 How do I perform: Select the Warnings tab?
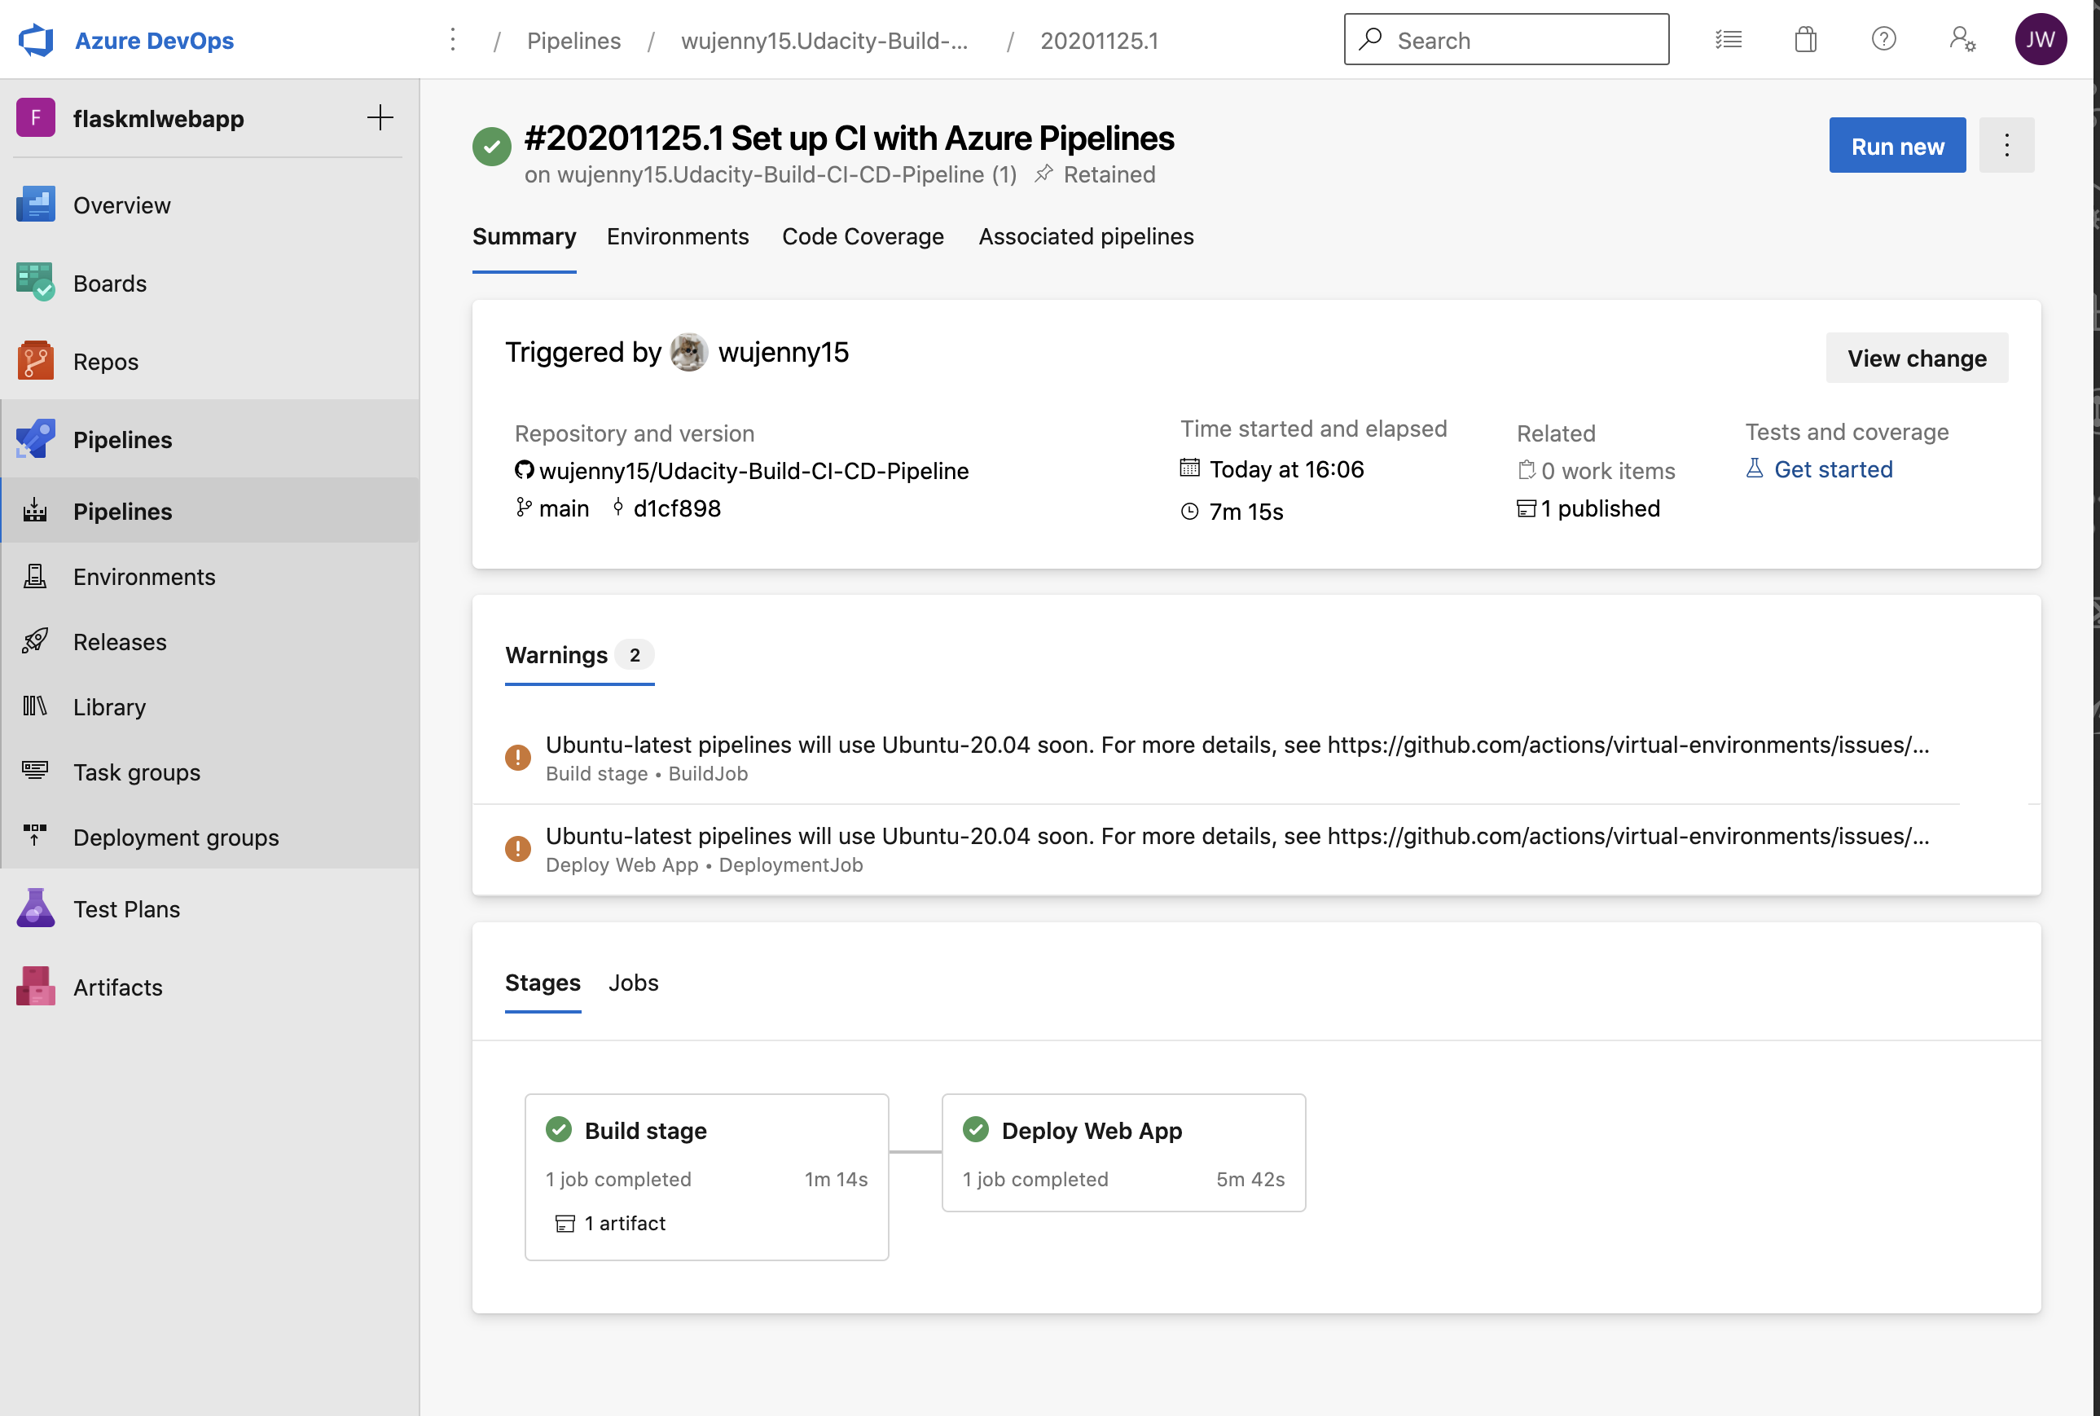coord(580,655)
